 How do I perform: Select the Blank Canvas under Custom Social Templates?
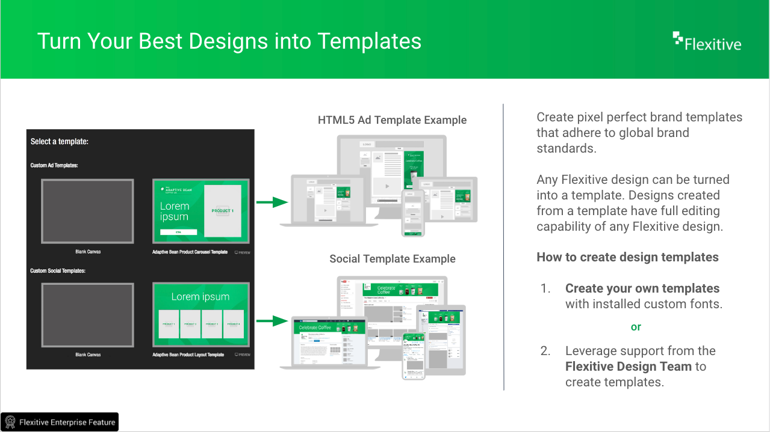(x=87, y=314)
